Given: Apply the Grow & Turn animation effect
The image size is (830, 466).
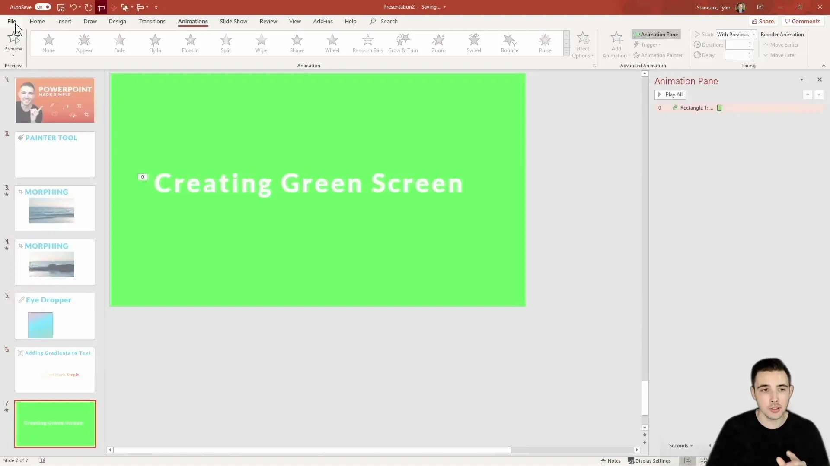Looking at the screenshot, I should [x=403, y=43].
